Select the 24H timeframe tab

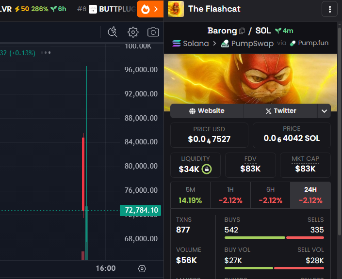pyautogui.click(x=310, y=195)
